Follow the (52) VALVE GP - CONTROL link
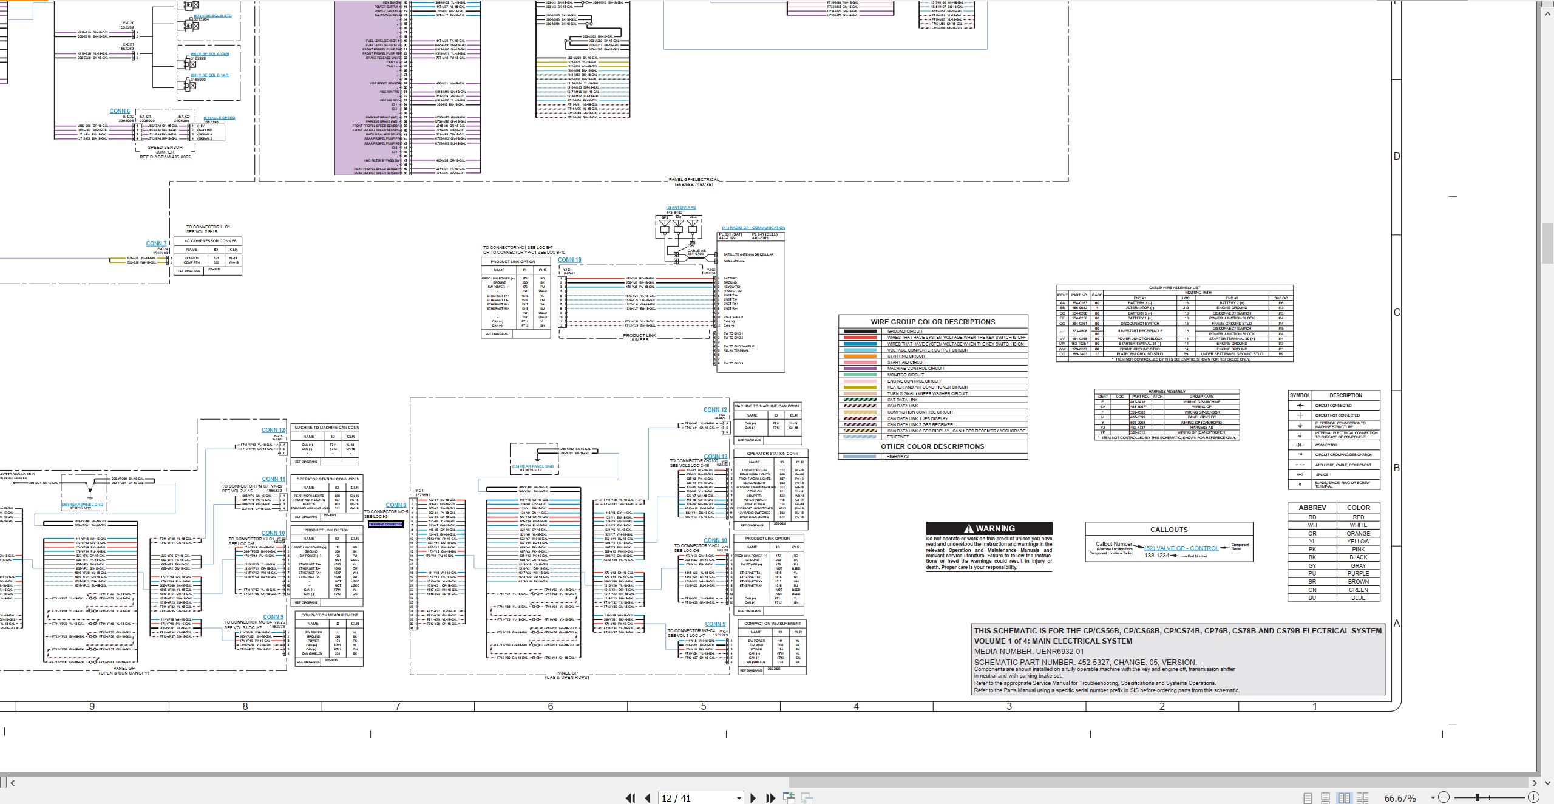 point(1181,548)
